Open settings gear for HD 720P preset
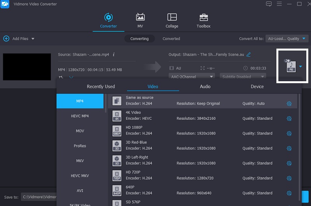Image resolution: width=311 pixels, height=206 pixels. tap(289, 178)
